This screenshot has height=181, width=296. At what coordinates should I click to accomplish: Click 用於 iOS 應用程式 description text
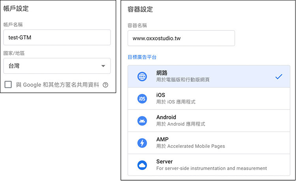(176, 102)
